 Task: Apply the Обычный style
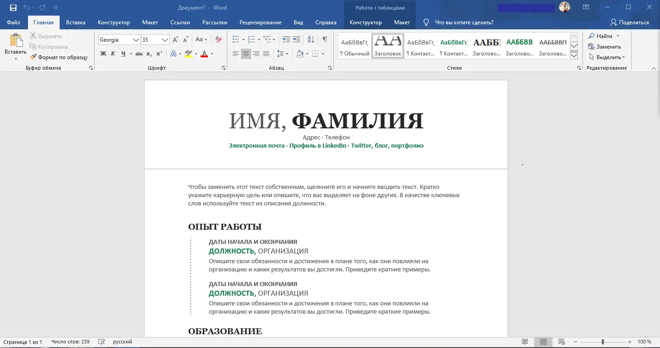(354, 46)
